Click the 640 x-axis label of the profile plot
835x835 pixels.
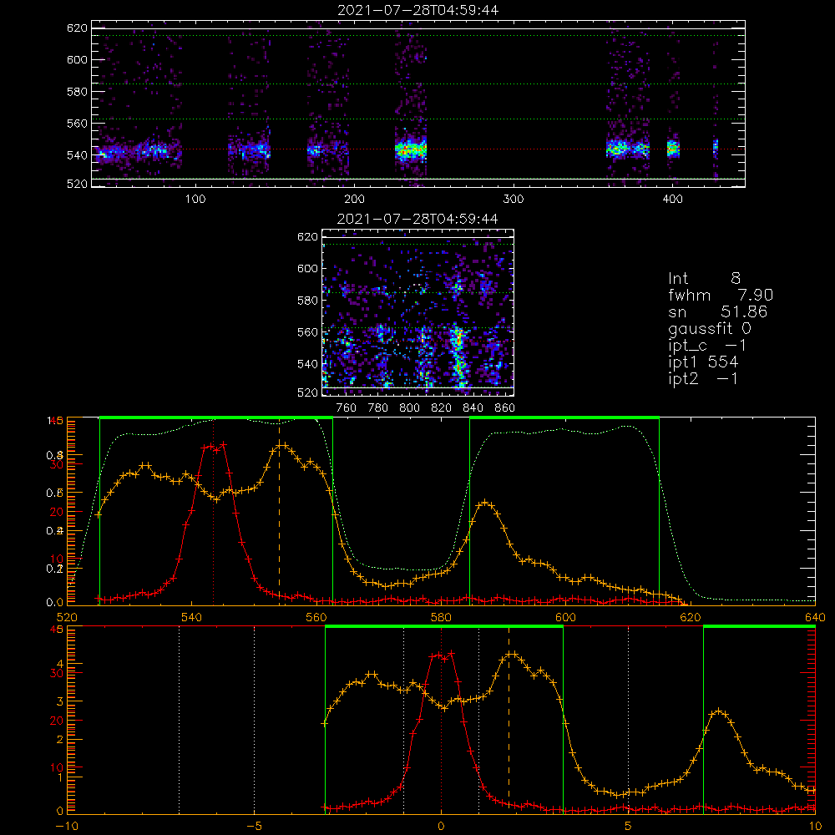tap(815, 617)
